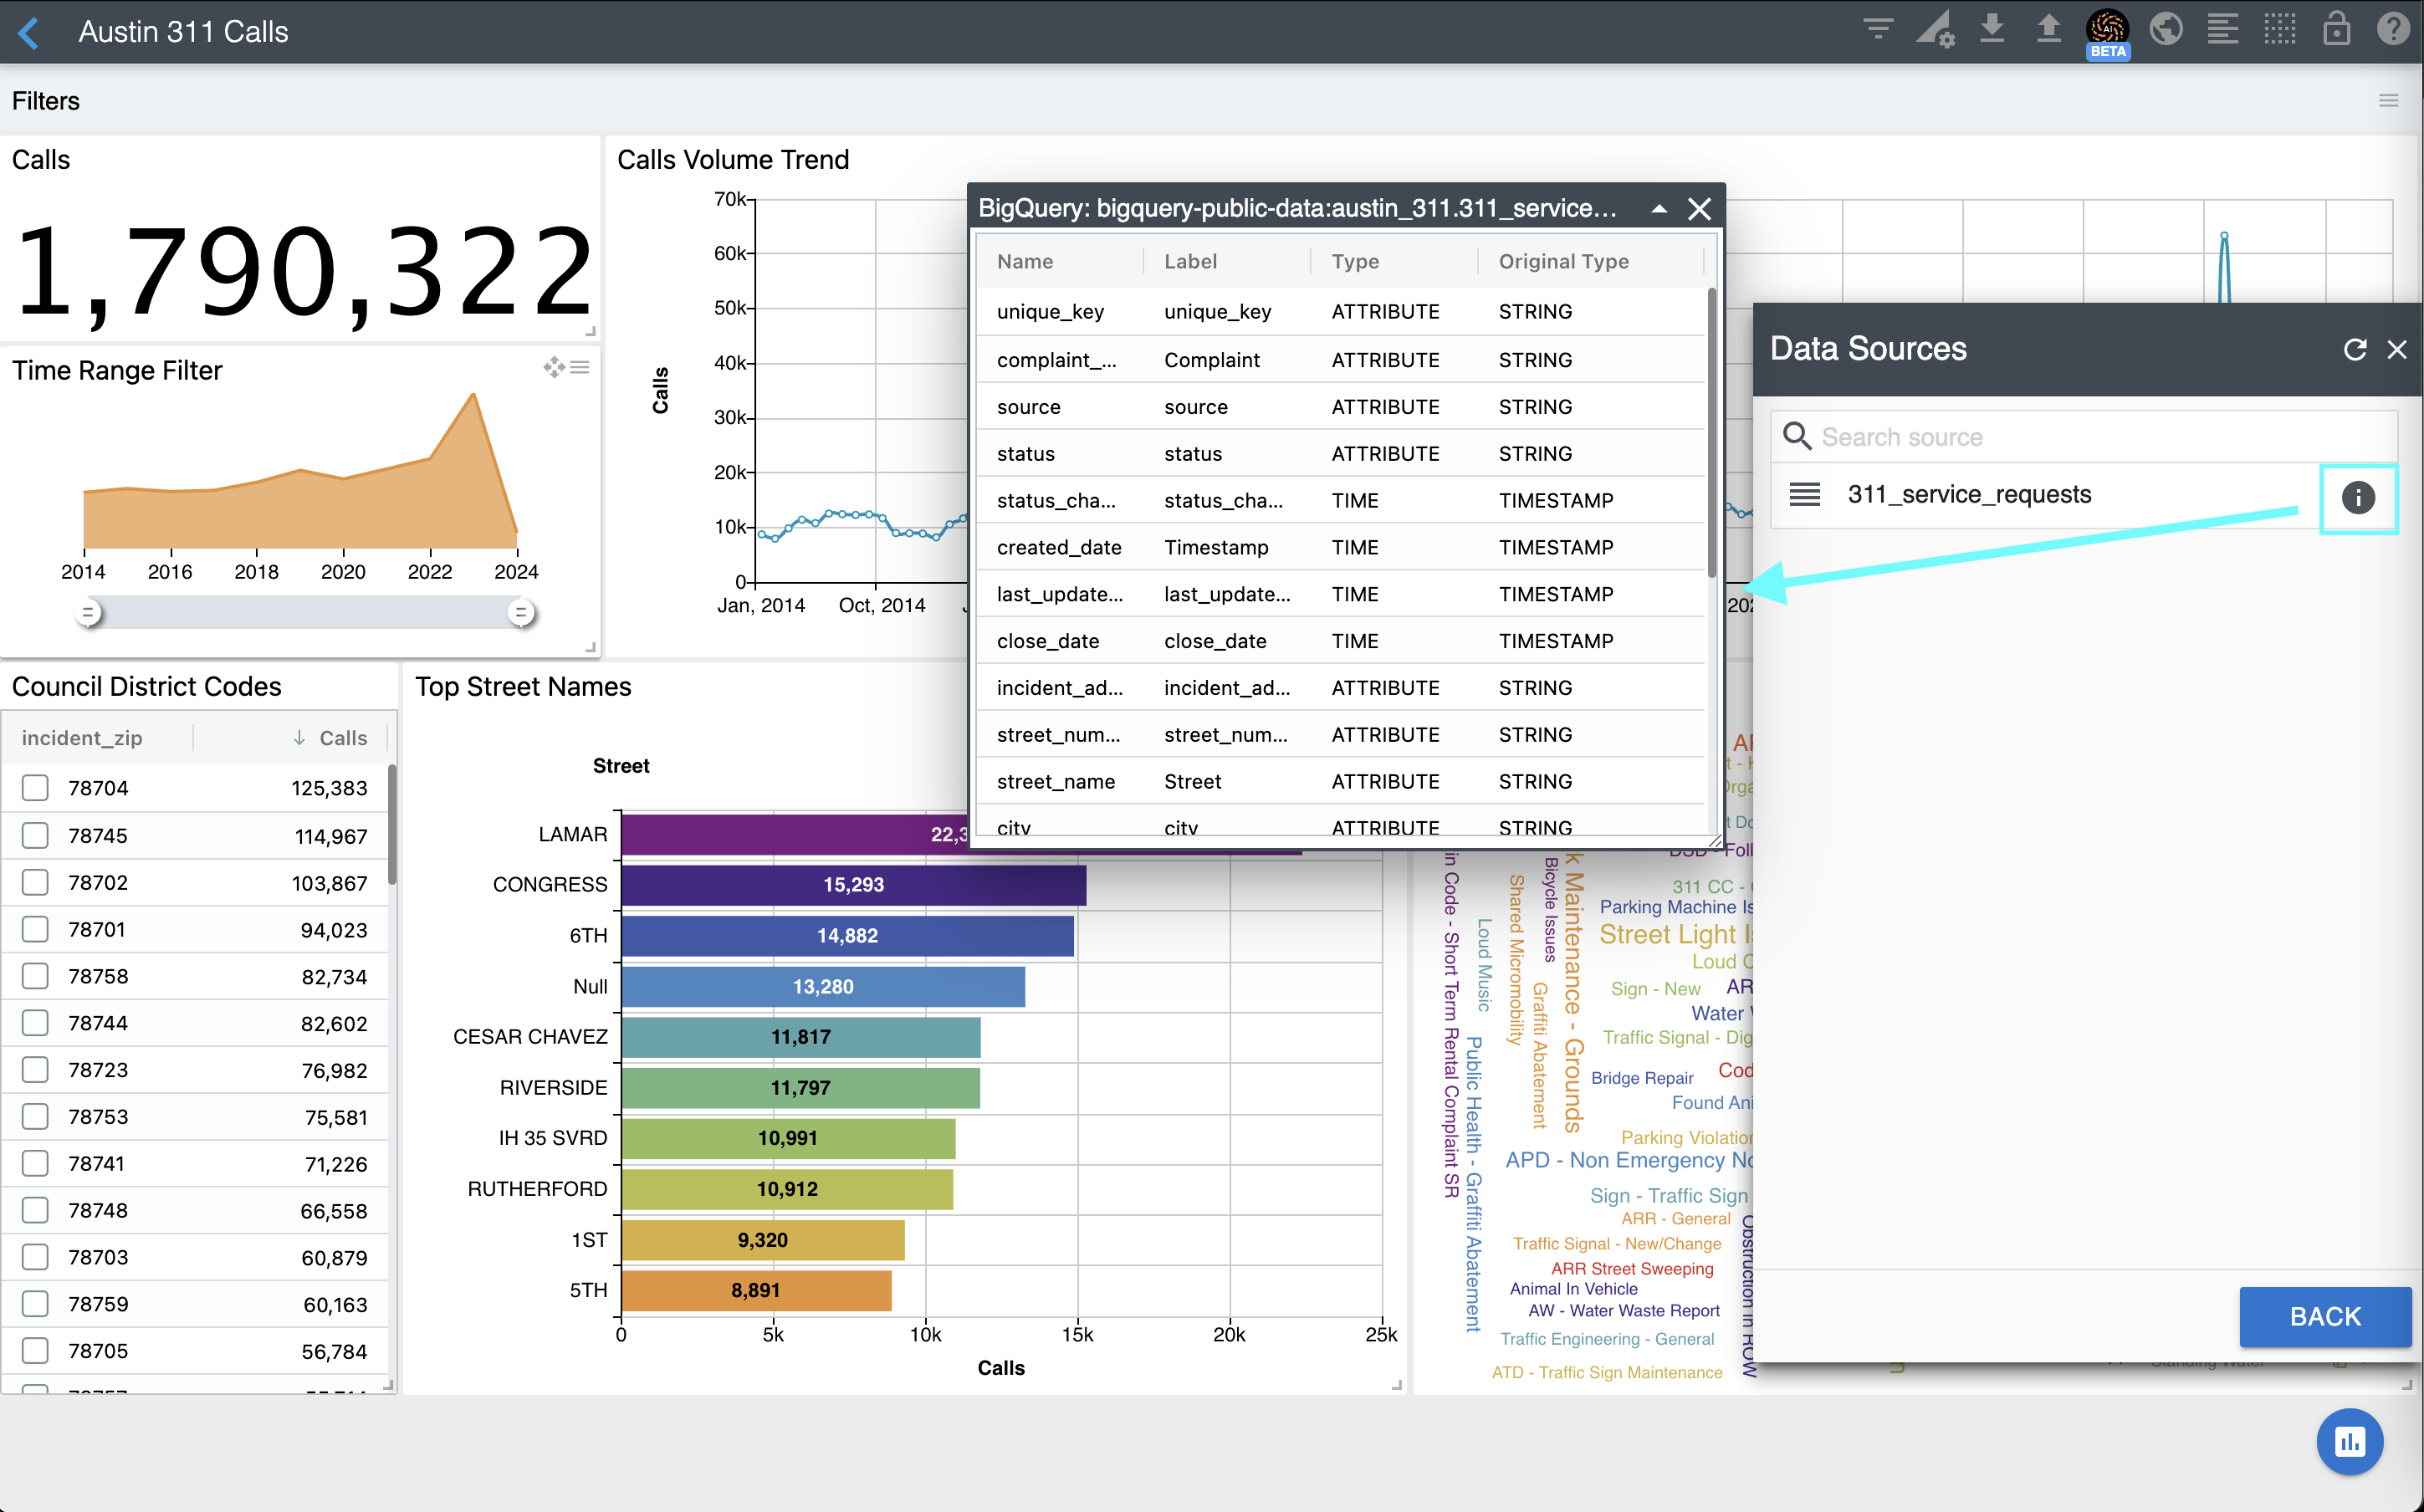The width and height of the screenshot is (2424, 1512).
Task: Select checkbox for zip 78745
Action: 36,835
